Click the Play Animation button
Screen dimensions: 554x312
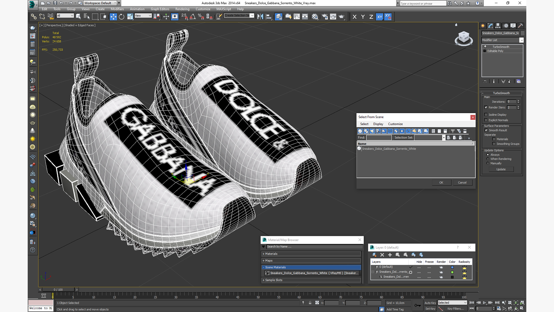pos(484,303)
